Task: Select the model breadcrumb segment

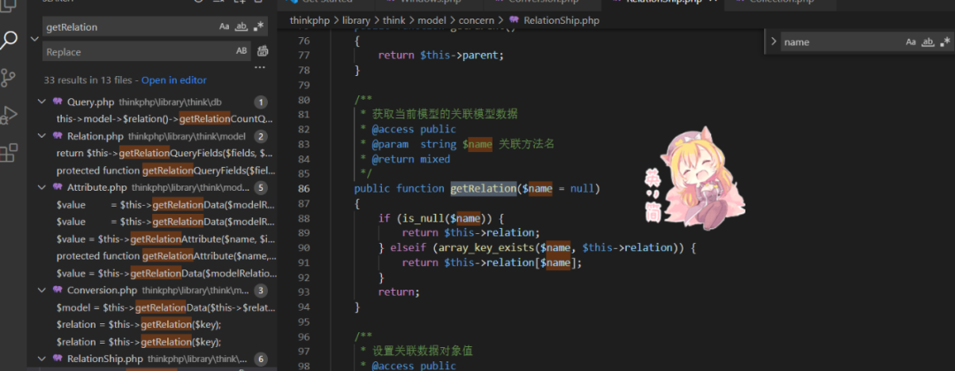Action: 432,20
